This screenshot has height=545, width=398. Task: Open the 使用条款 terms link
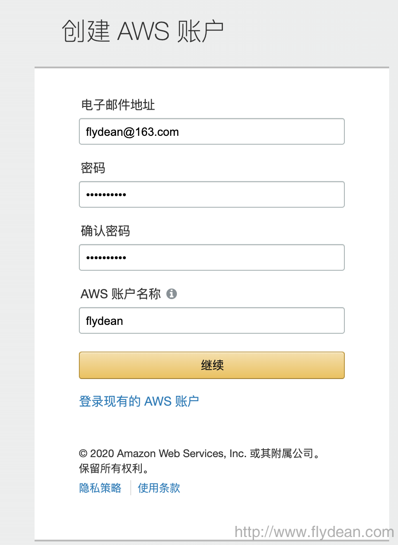(x=159, y=488)
